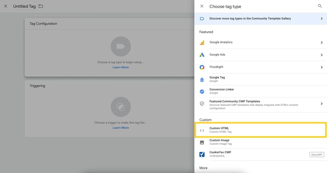Image resolution: width=327 pixels, height=173 pixels.
Task: Click the Google Tag icon
Action: 202,80
